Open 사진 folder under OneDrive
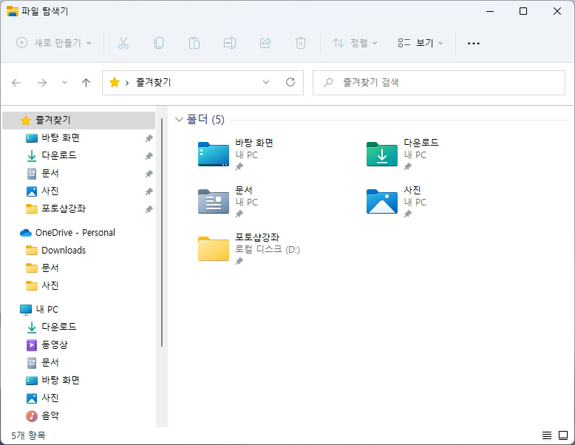 point(50,285)
